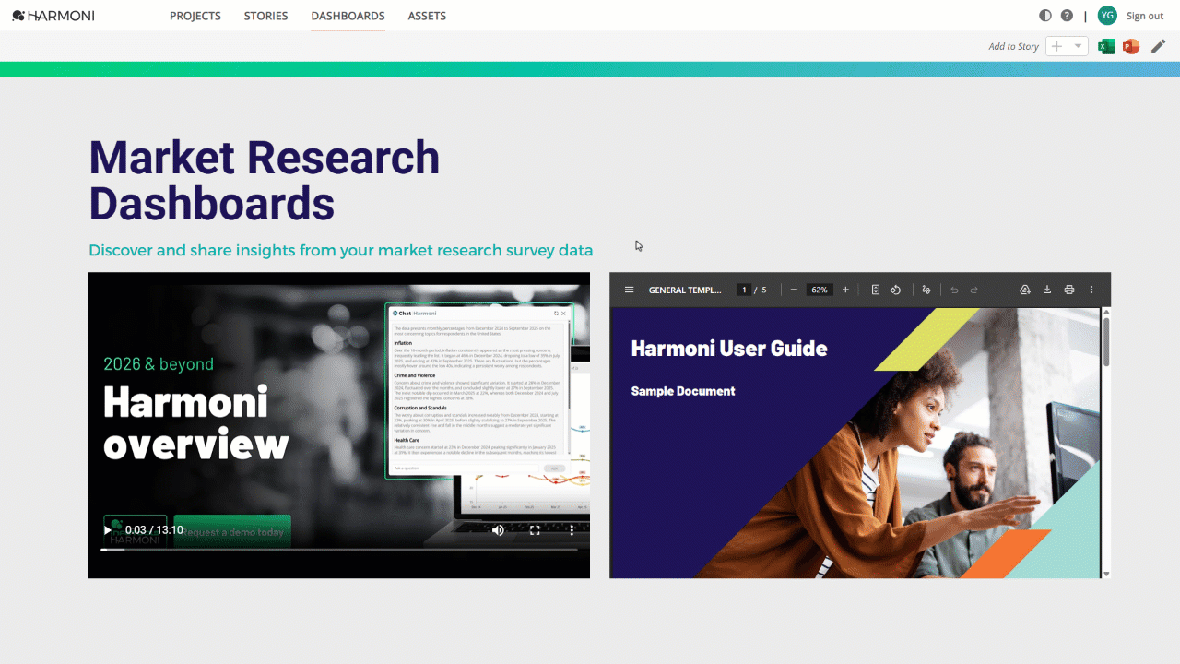
Task: Click the PDF viewer vertical scrollbar thumb
Action: pos(1106,341)
